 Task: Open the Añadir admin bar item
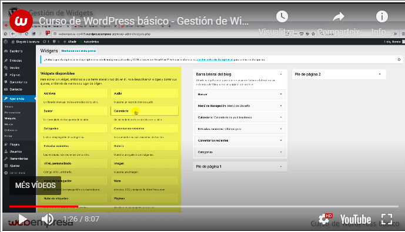pyautogui.click(x=70, y=42)
